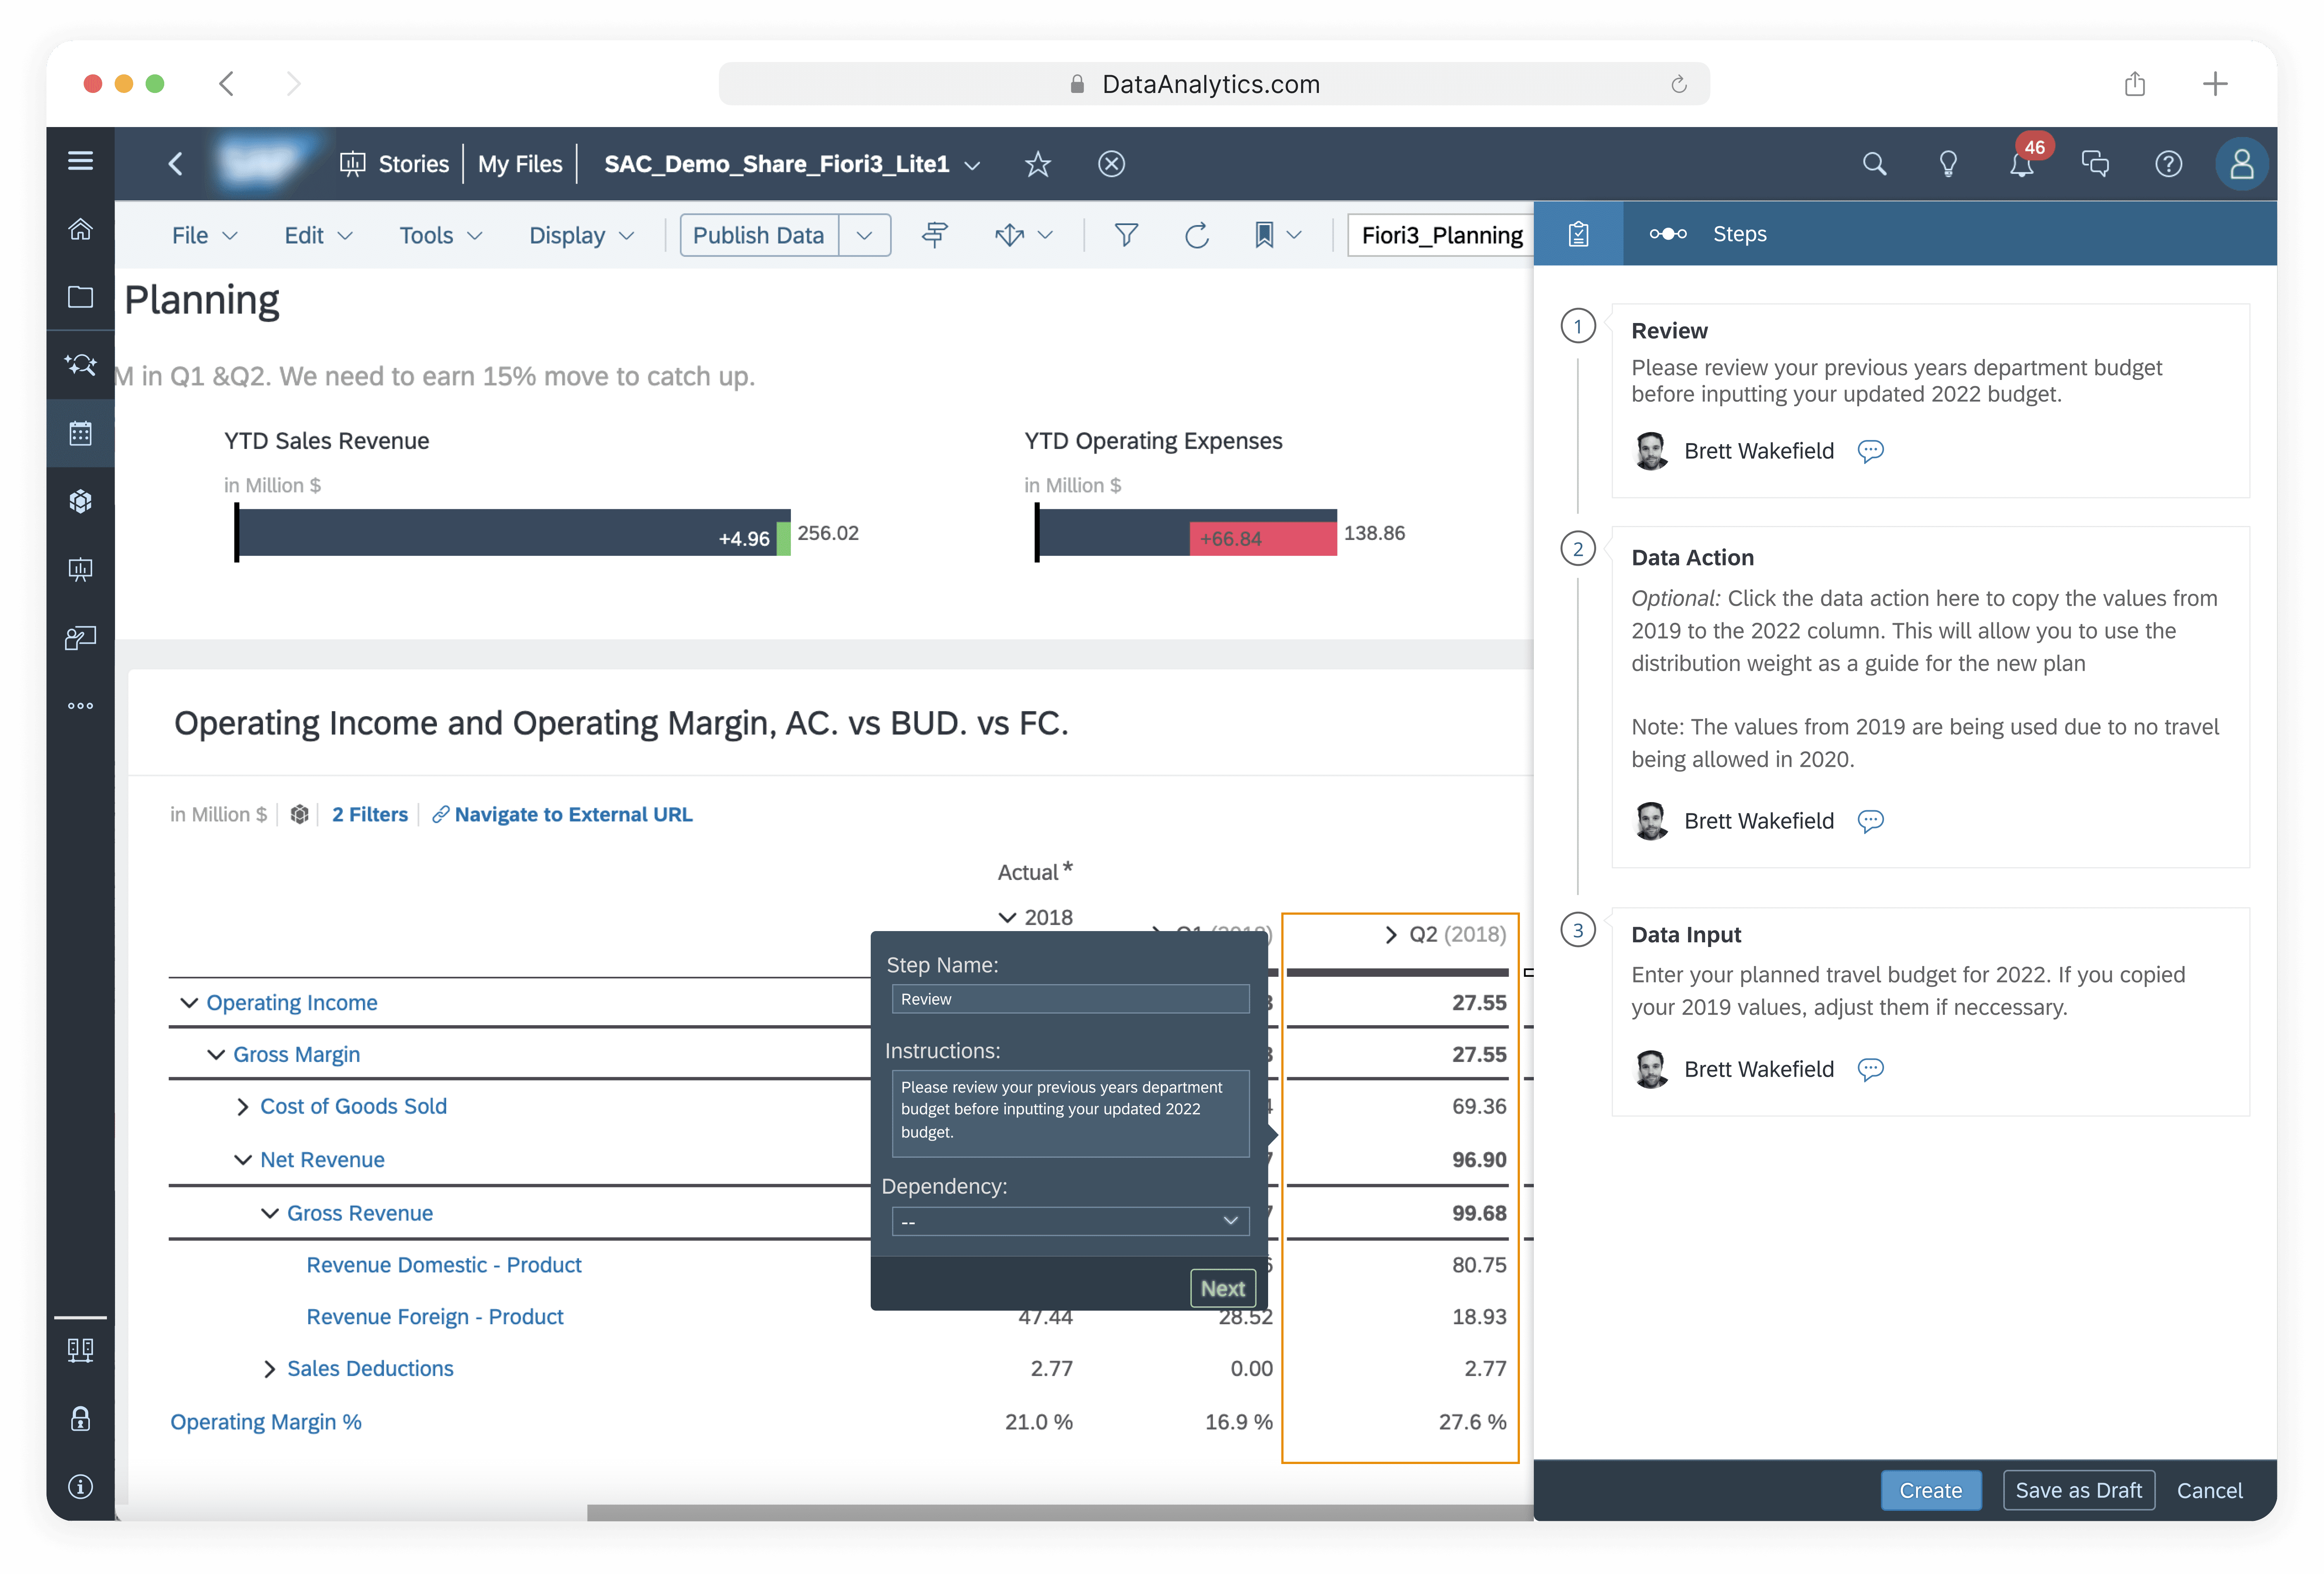Collapse the Net Revenue row
This screenshot has height=1574, width=2324.
(x=243, y=1160)
